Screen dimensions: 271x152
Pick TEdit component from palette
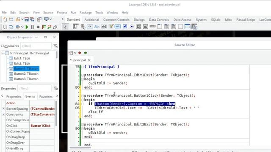click(104, 27)
